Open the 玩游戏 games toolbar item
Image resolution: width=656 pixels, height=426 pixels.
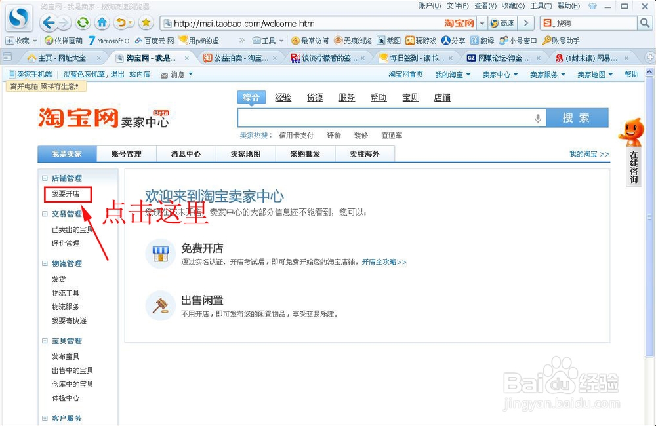point(421,41)
